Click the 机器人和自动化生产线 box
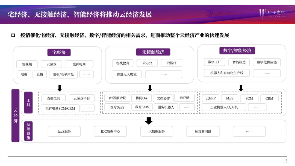Image resolution: width=295 pixels, height=166 pixels. click(x=227, y=73)
